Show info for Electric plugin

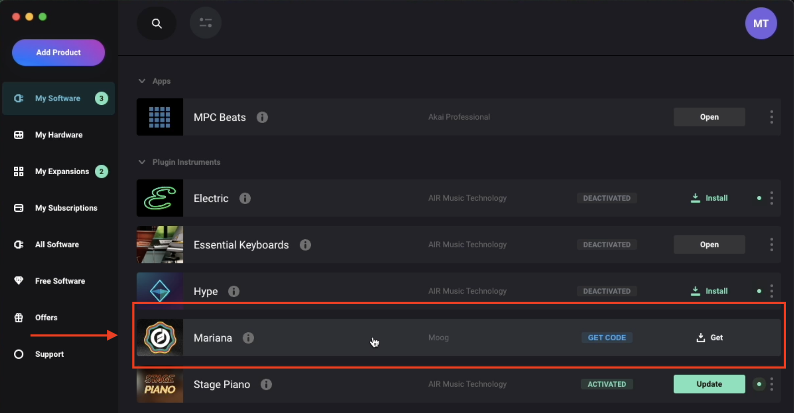245,198
